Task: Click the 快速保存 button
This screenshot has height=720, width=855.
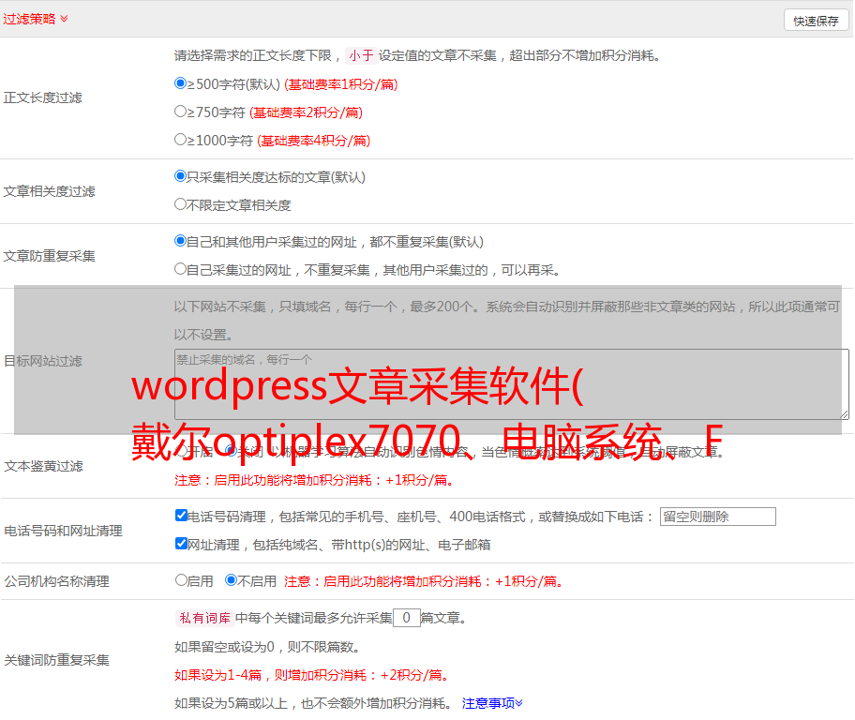Action: [x=816, y=21]
